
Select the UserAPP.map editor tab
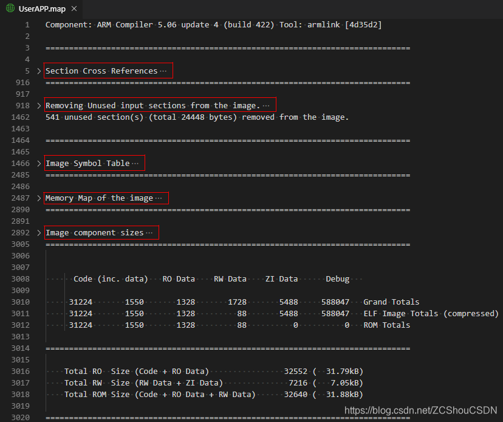click(42, 9)
